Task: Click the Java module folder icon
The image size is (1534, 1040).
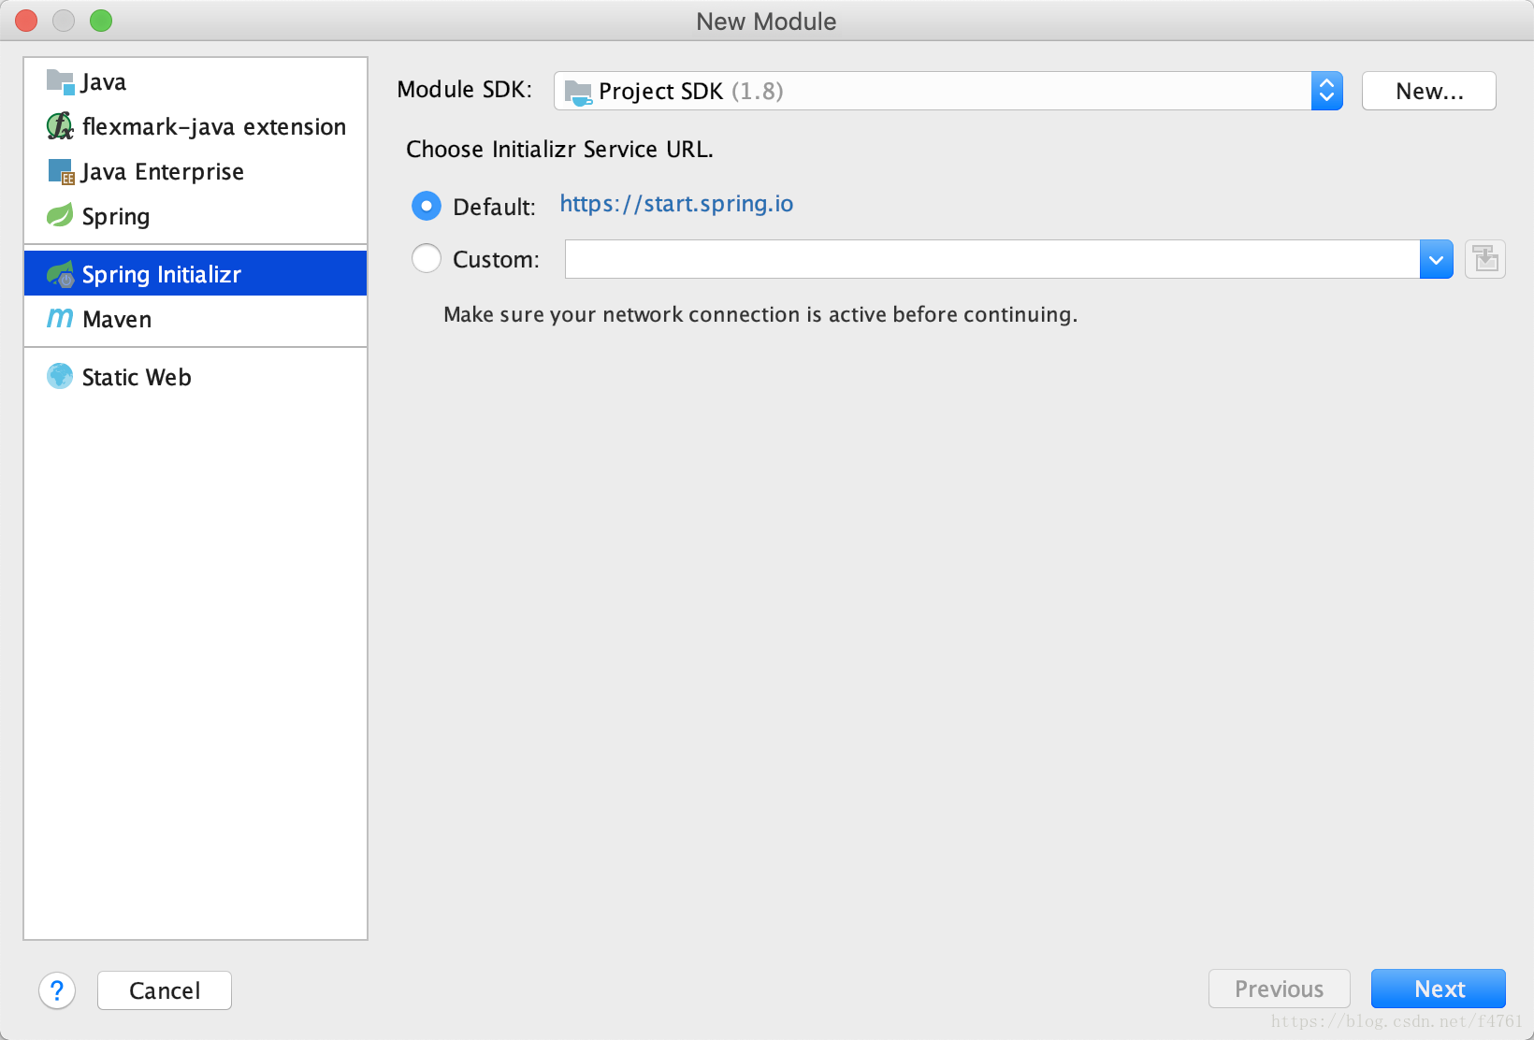Action: pyautogui.click(x=60, y=82)
